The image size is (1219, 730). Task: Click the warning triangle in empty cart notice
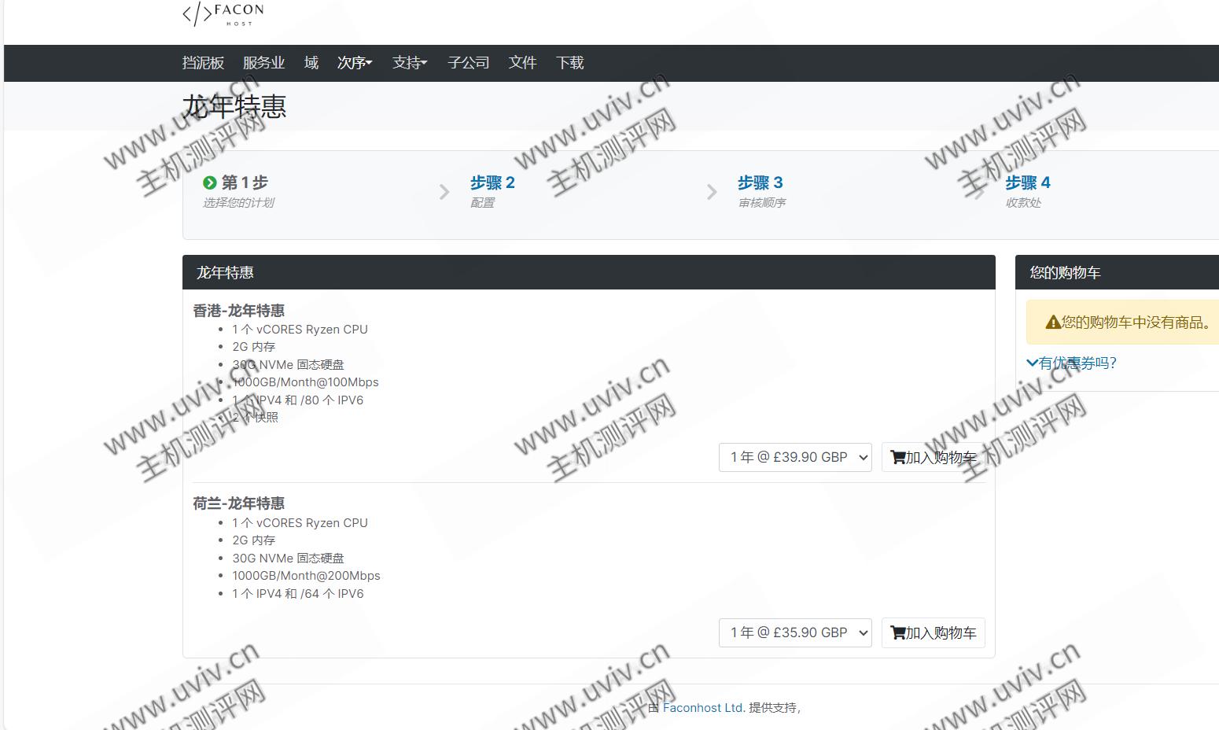(x=1052, y=323)
